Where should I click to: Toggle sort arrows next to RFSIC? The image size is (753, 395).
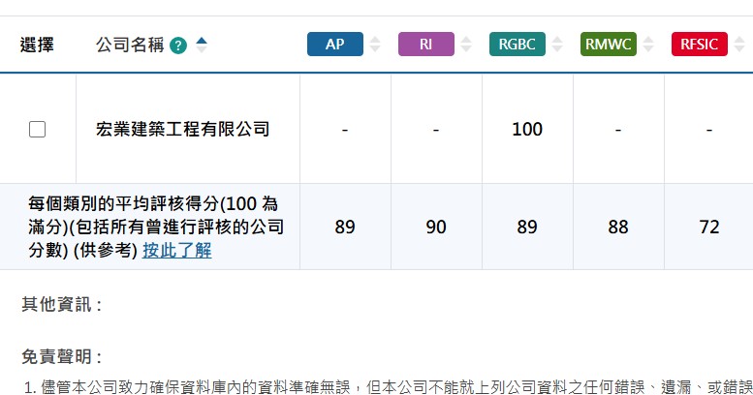click(x=738, y=45)
